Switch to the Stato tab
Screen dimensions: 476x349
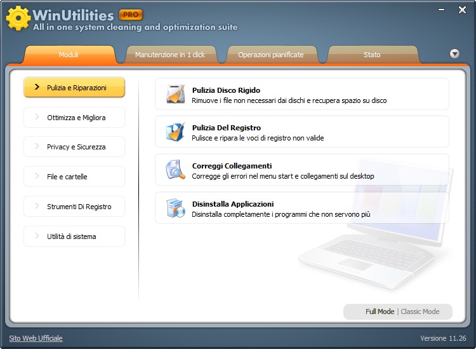tap(372, 55)
